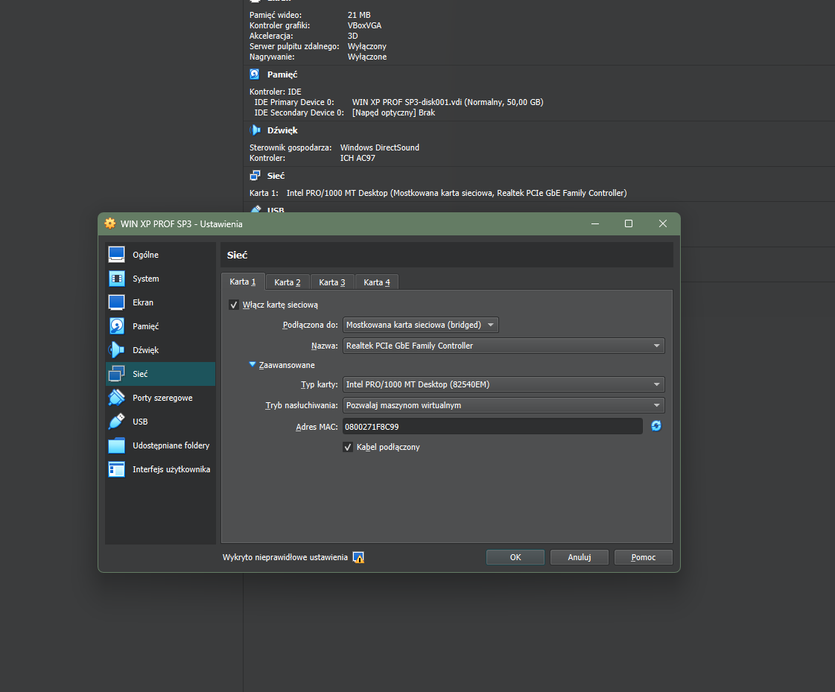Confirm settings with the OK button
835x692 pixels.
[x=515, y=557]
